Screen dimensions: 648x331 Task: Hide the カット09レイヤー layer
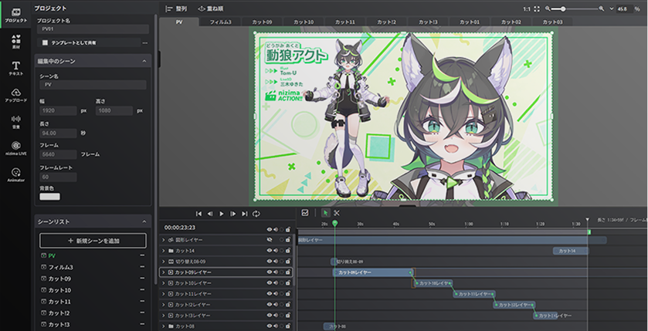pyautogui.click(x=270, y=272)
